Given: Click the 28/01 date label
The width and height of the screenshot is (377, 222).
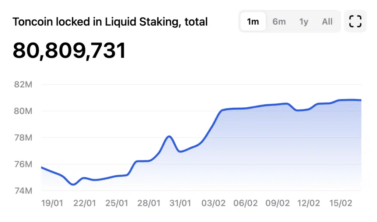Looking at the screenshot, I should [149, 203].
